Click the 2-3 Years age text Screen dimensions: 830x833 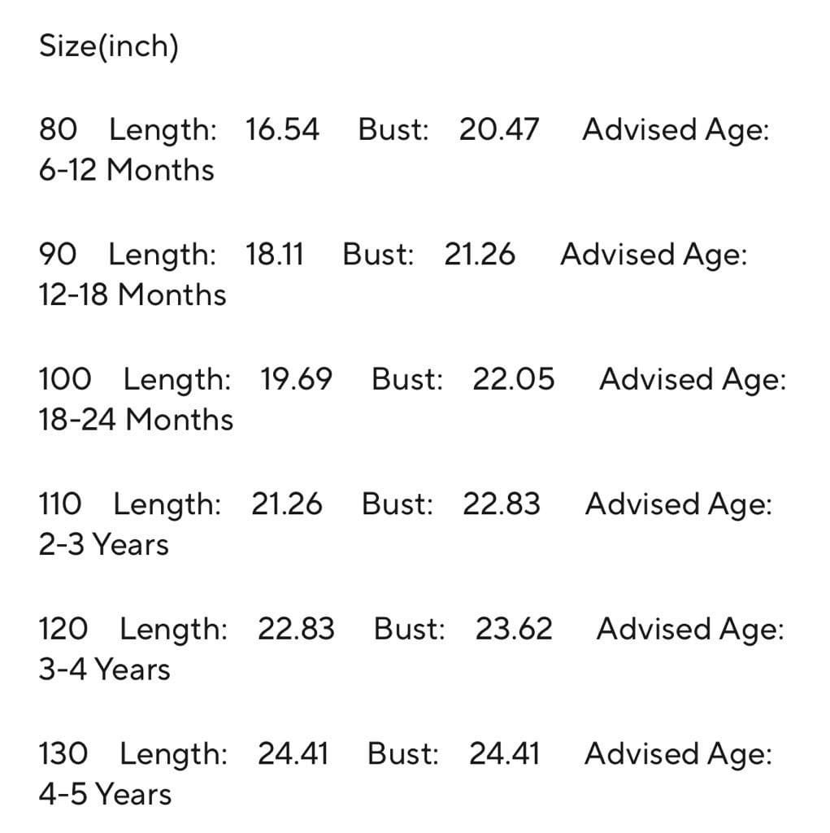coord(103,544)
